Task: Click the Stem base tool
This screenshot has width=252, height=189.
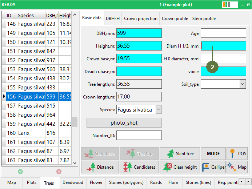Action: click(x=100, y=153)
